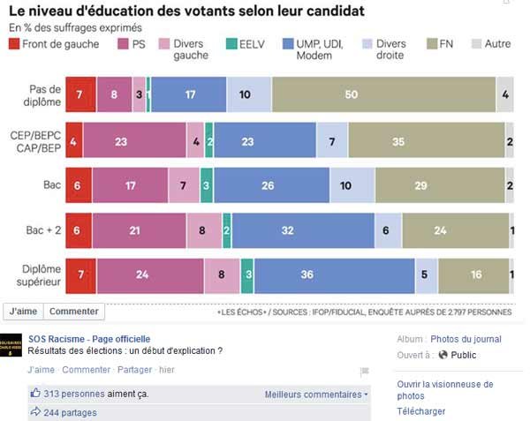
Task: Expand the Meilleurs commentaires sorting dropdown
Action: (x=316, y=395)
